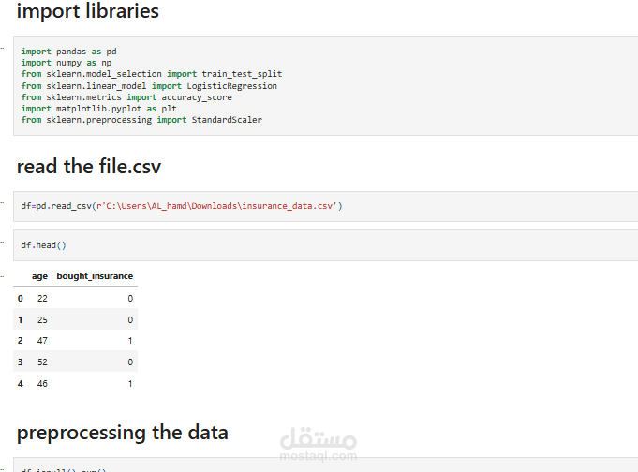Click age value 22 in row 0
The height and width of the screenshot is (472, 638).
[x=42, y=299]
